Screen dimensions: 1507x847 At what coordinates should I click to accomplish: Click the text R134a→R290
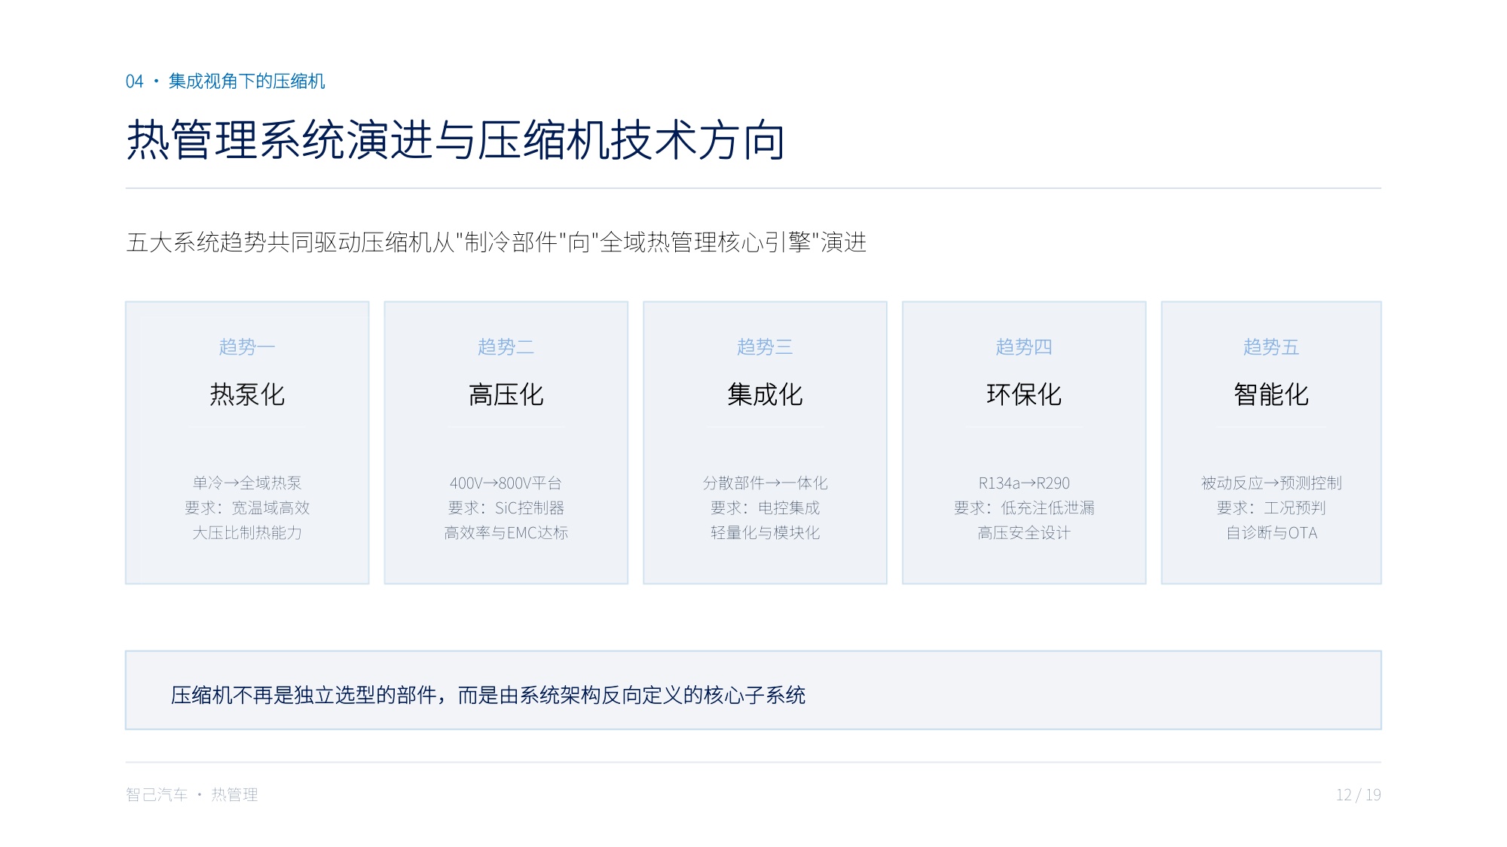click(1024, 483)
